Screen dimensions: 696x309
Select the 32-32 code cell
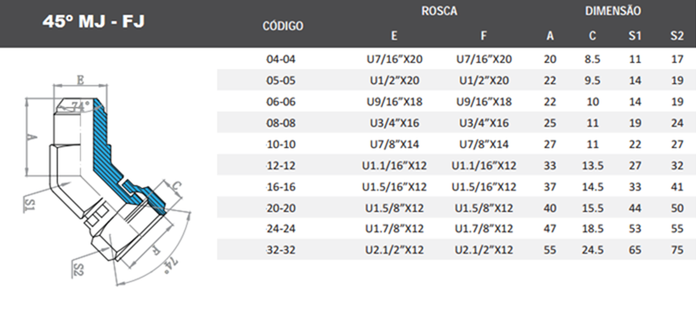click(283, 250)
